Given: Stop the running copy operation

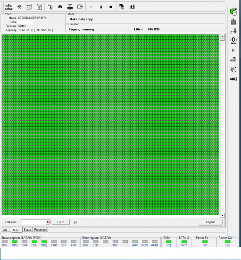Looking at the screenshot, I should 111,7.
